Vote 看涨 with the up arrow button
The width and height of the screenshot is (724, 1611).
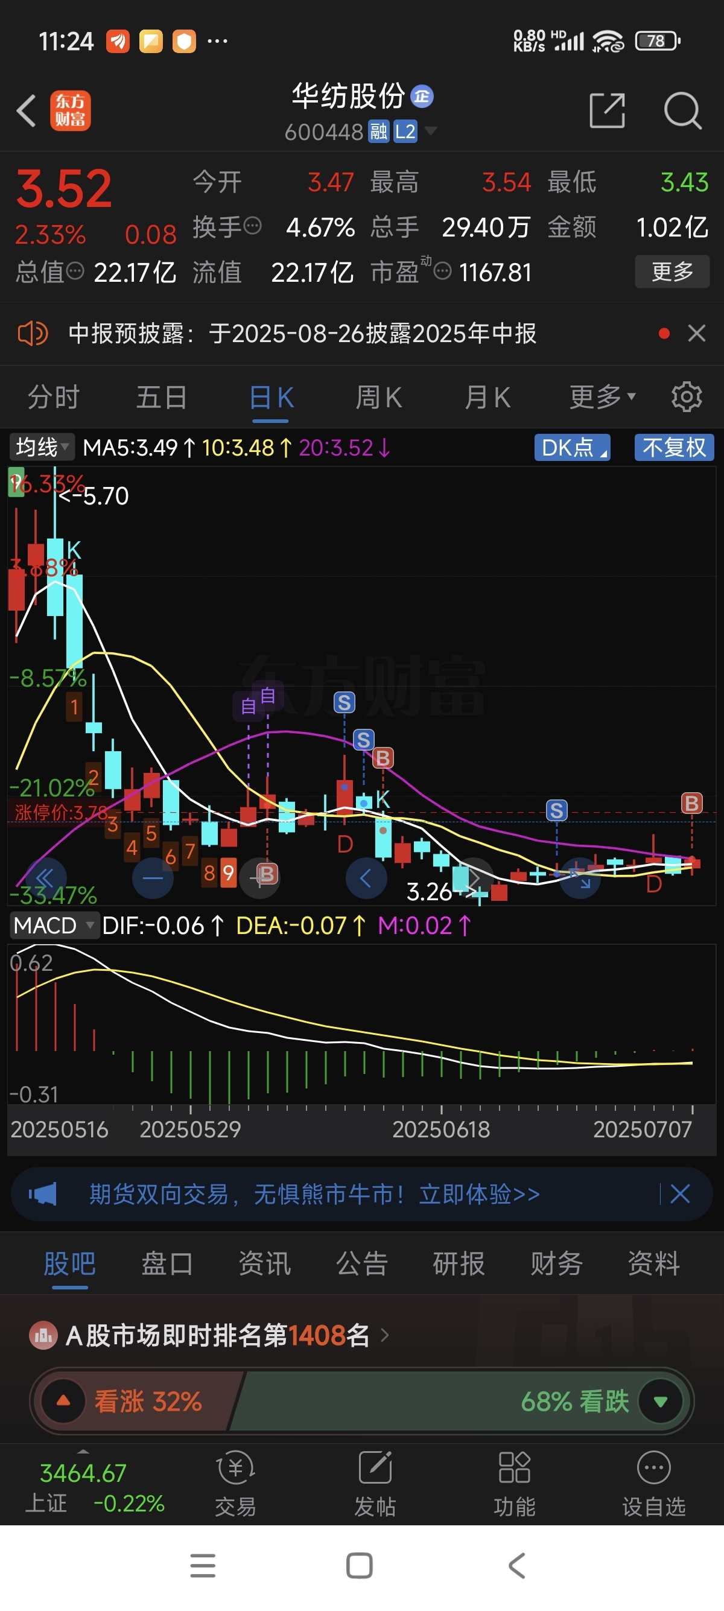63,1400
